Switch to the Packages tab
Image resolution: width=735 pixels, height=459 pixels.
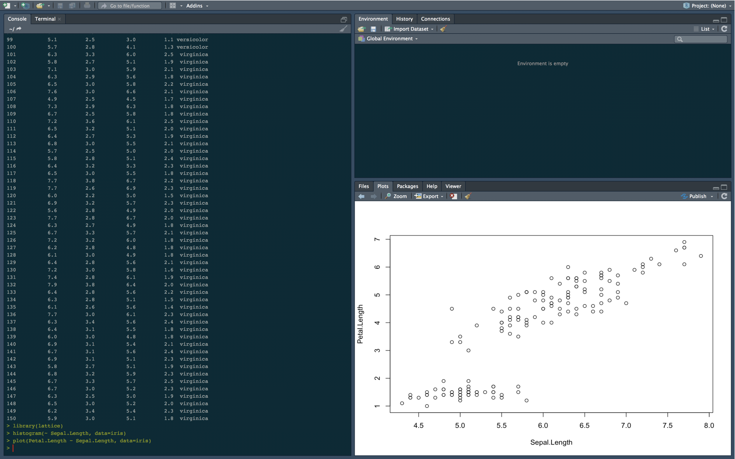click(407, 186)
